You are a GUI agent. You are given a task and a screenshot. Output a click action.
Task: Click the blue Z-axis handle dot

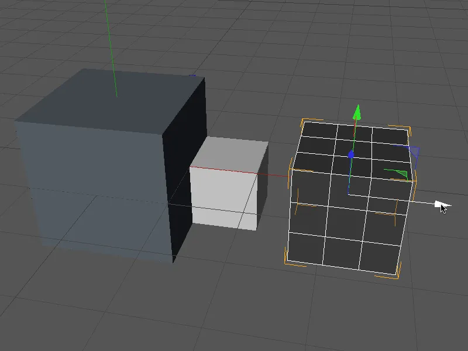351,154
